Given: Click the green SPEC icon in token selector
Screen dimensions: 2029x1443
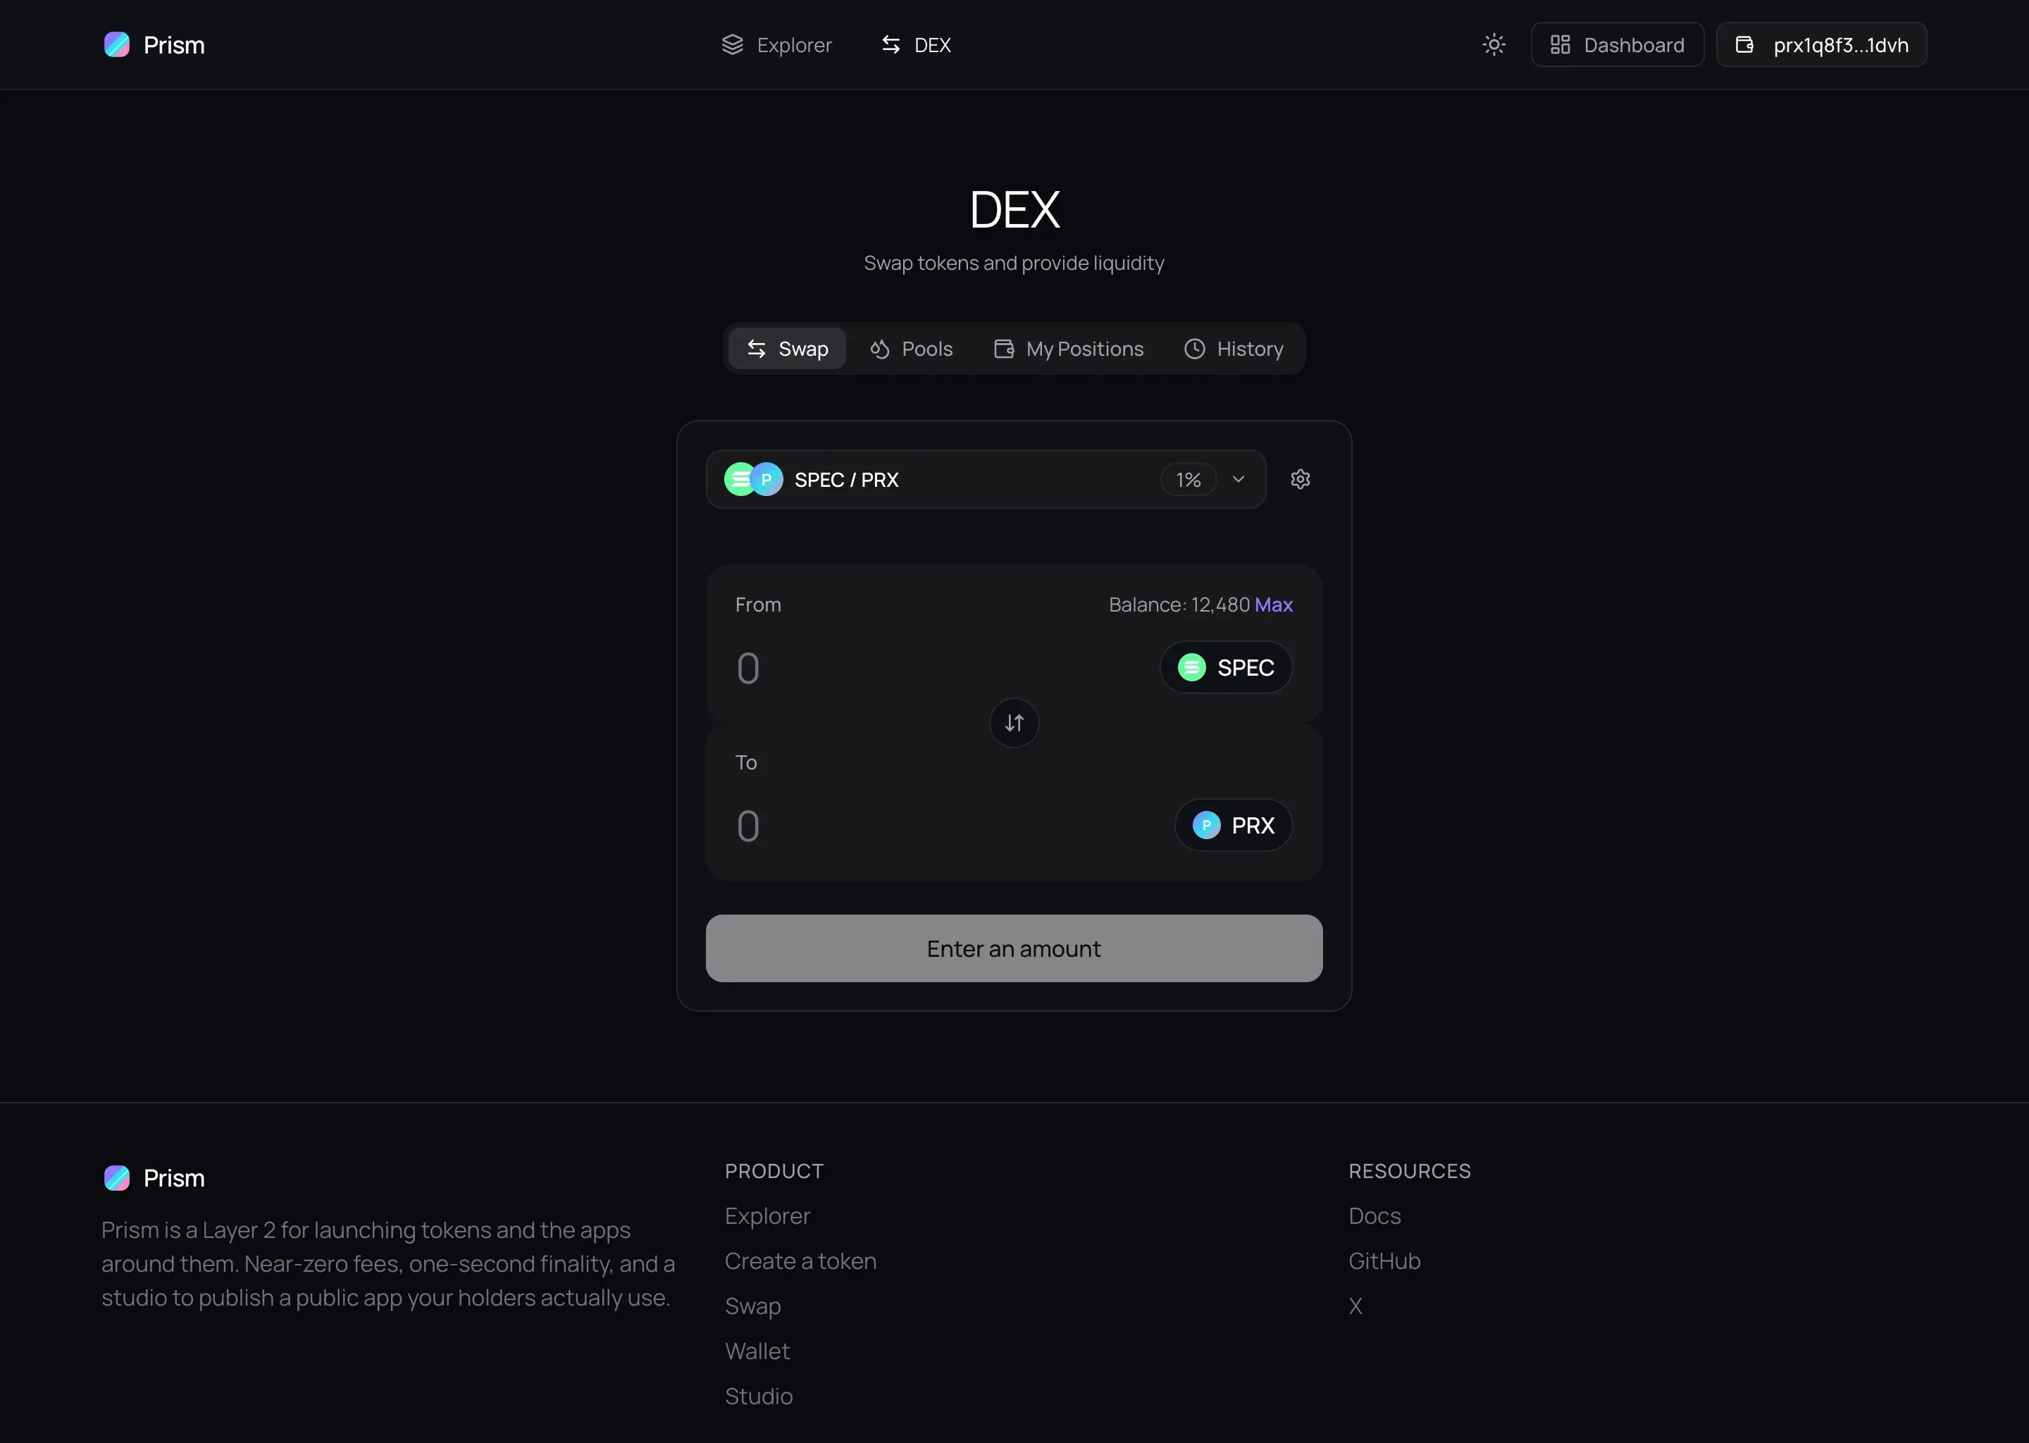Looking at the screenshot, I should (1191, 667).
